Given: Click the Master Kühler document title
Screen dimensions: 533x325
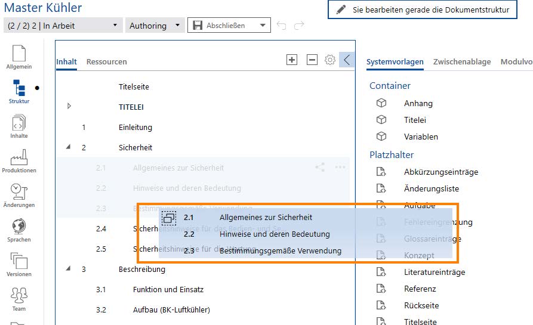Looking at the screenshot, I should coord(43,8).
